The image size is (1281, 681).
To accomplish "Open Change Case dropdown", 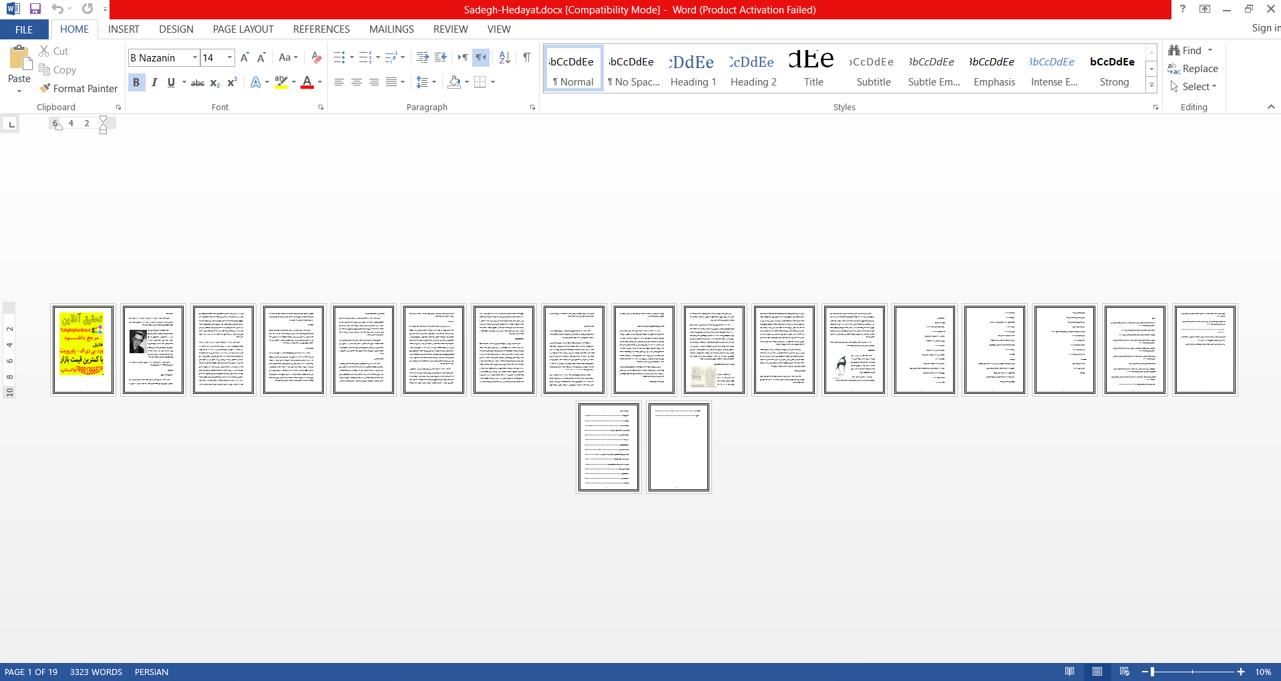I will click(289, 57).
